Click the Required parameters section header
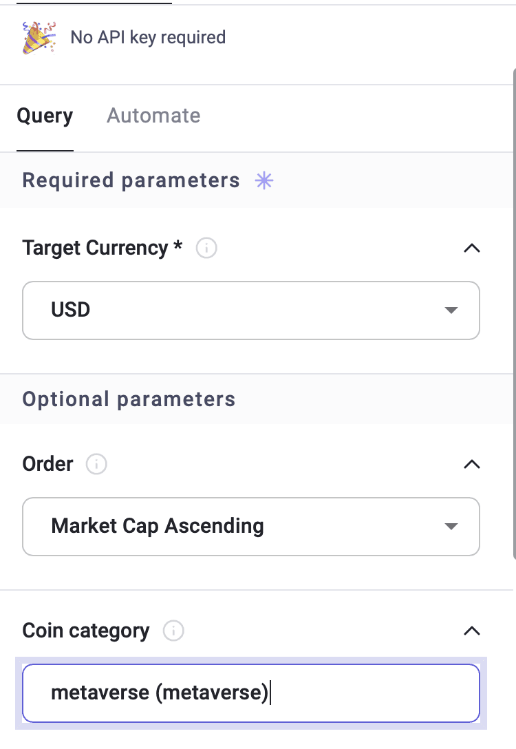The image size is (516, 749). pyautogui.click(x=131, y=180)
